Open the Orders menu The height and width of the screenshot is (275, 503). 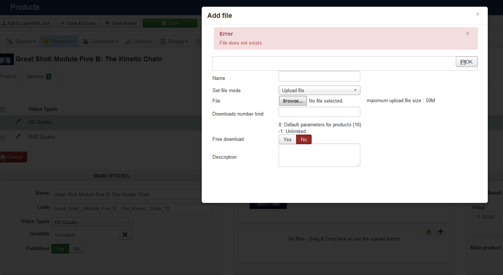pyautogui.click(x=140, y=41)
